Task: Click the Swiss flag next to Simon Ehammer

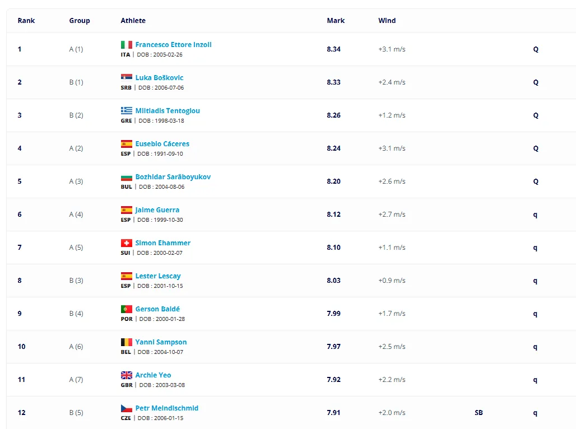Action: (127, 243)
